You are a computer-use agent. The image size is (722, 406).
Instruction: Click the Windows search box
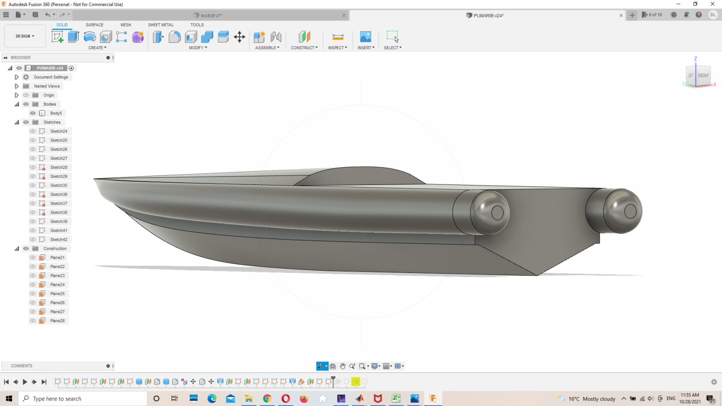(x=83, y=399)
